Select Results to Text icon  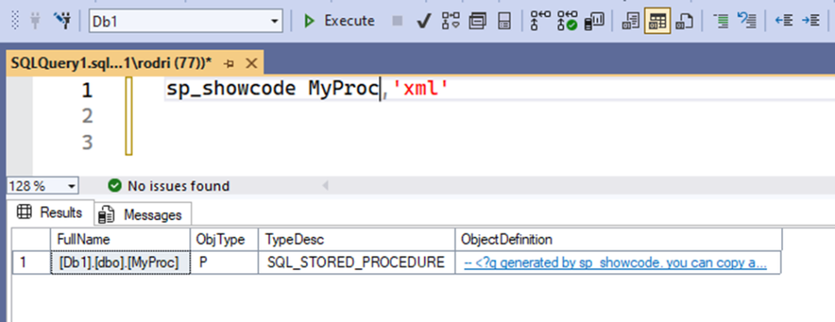point(630,21)
